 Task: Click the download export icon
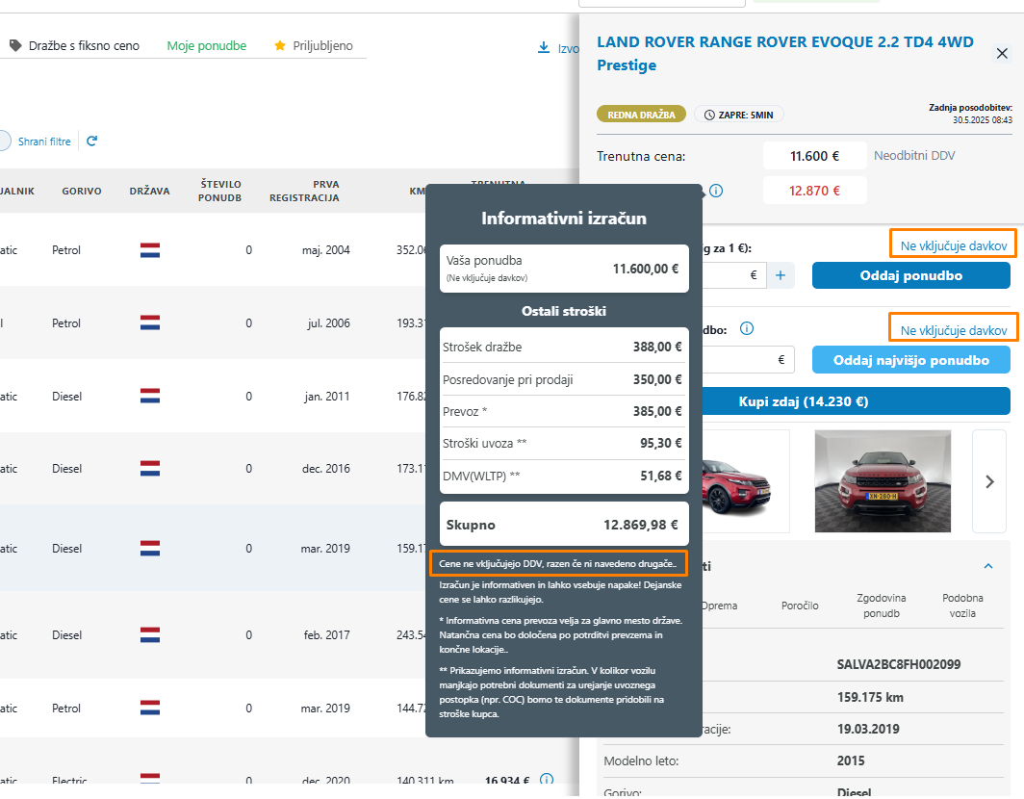544,48
